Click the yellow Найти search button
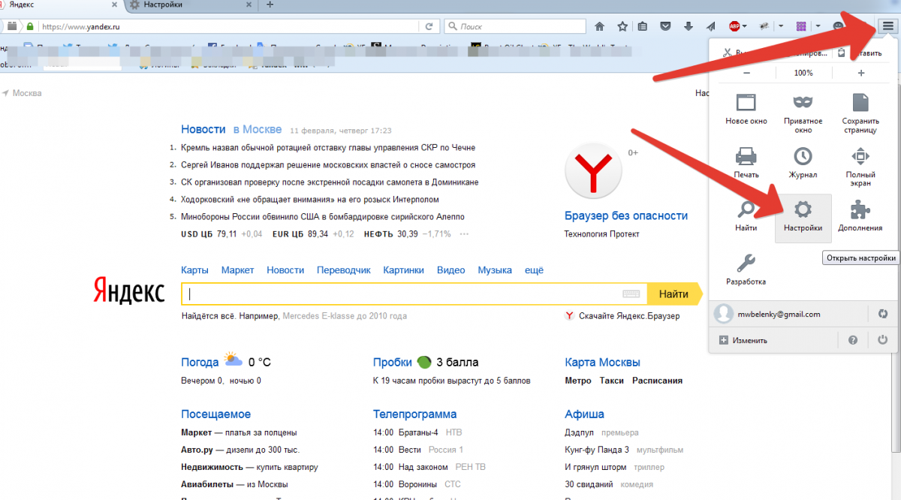The width and height of the screenshot is (901, 500). click(673, 294)
